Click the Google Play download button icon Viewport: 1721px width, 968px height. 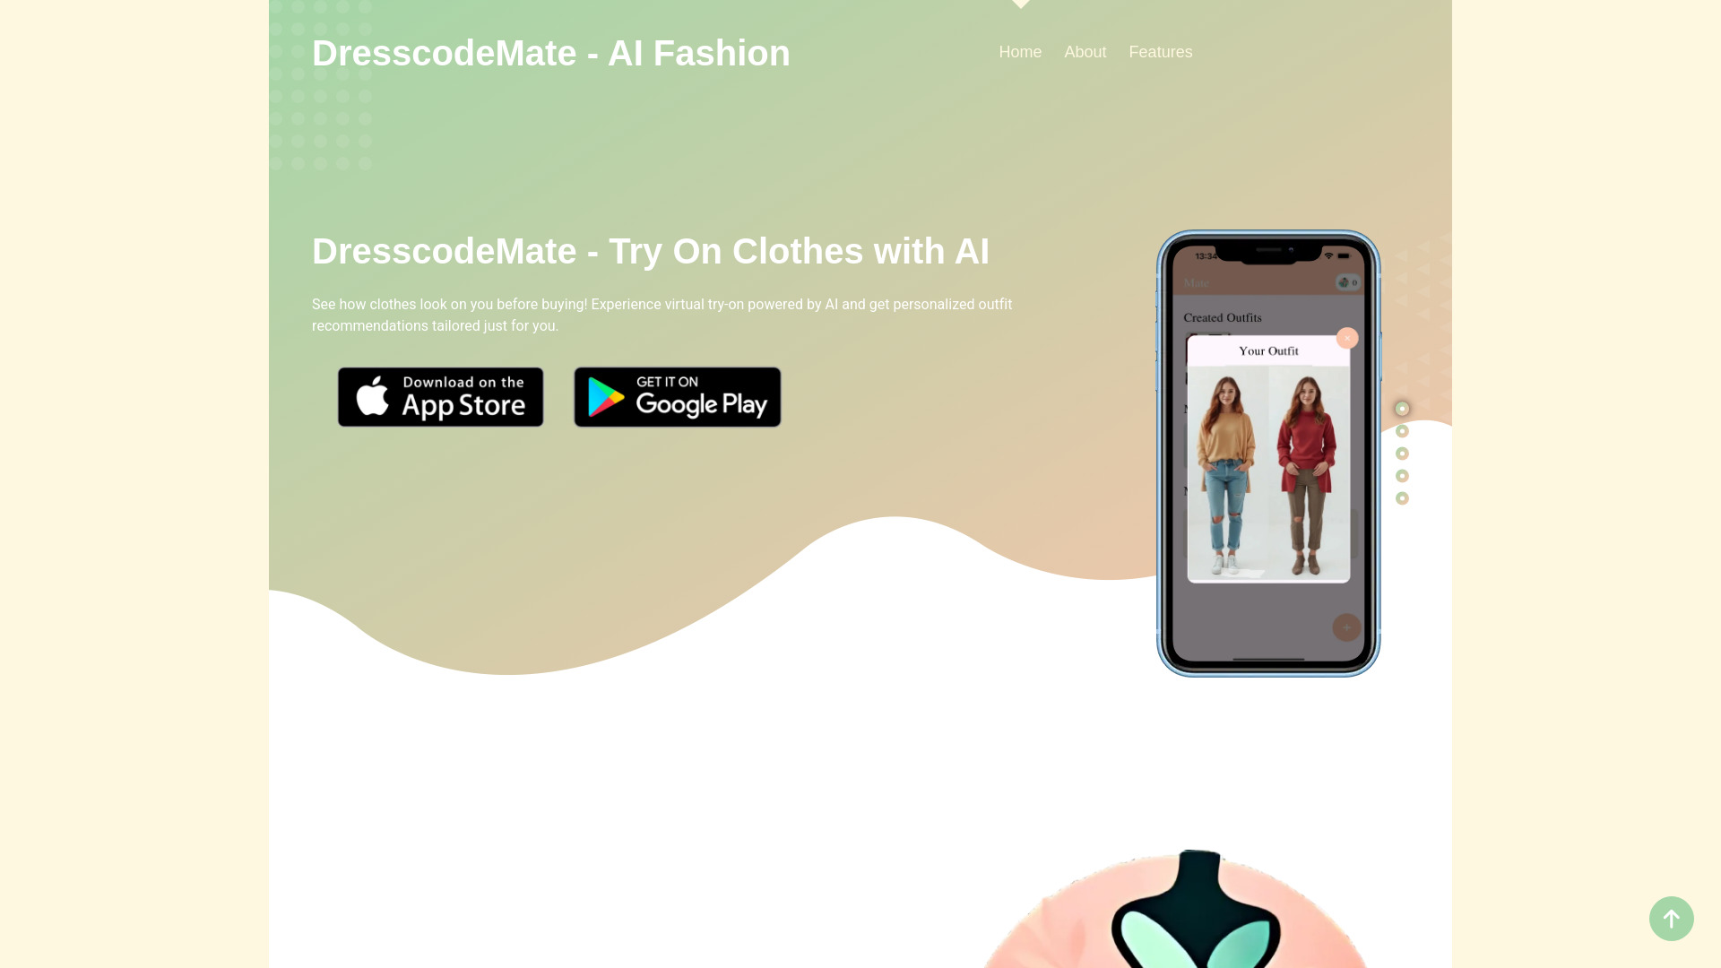click(676, 396)
